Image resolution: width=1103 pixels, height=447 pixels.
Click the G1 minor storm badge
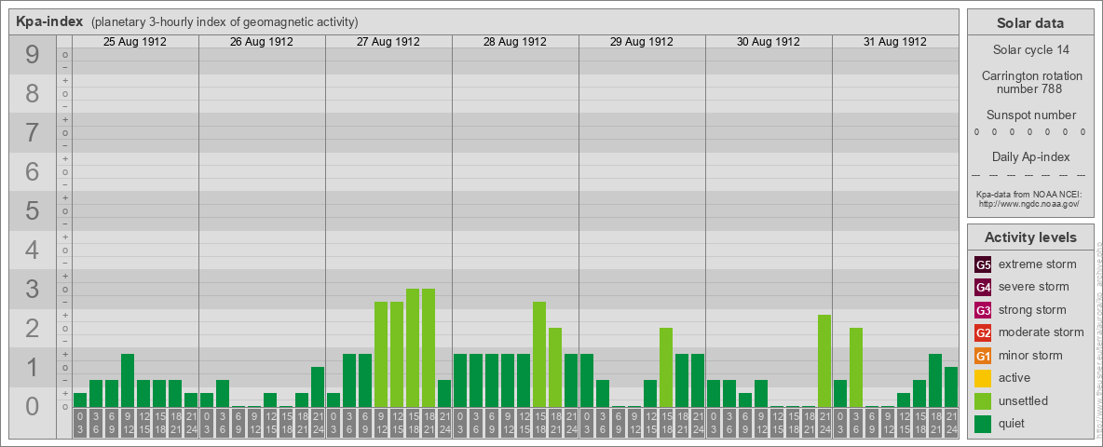984,355
